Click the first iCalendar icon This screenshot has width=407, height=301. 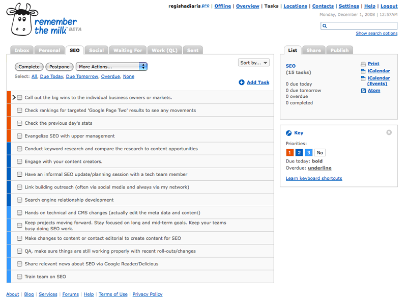[363, 71]
